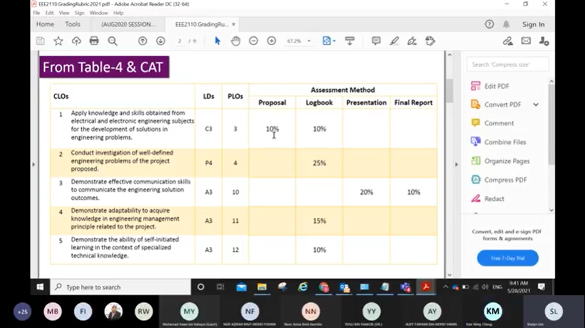Screen dimensions: 585x328
Task: Send file by email envelope icon
Action: pos(526,41)
